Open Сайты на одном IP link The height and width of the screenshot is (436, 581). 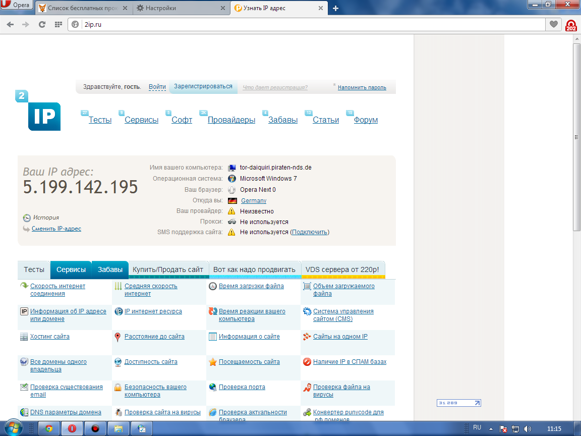pyautogui.click(x=340, y=337)
